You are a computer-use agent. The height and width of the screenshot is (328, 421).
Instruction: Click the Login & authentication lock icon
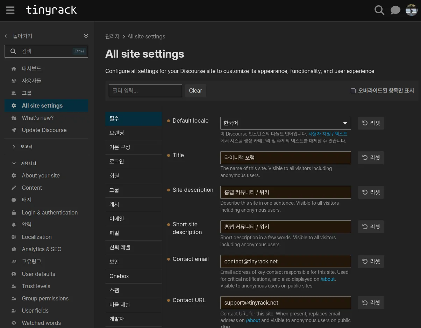14,212
